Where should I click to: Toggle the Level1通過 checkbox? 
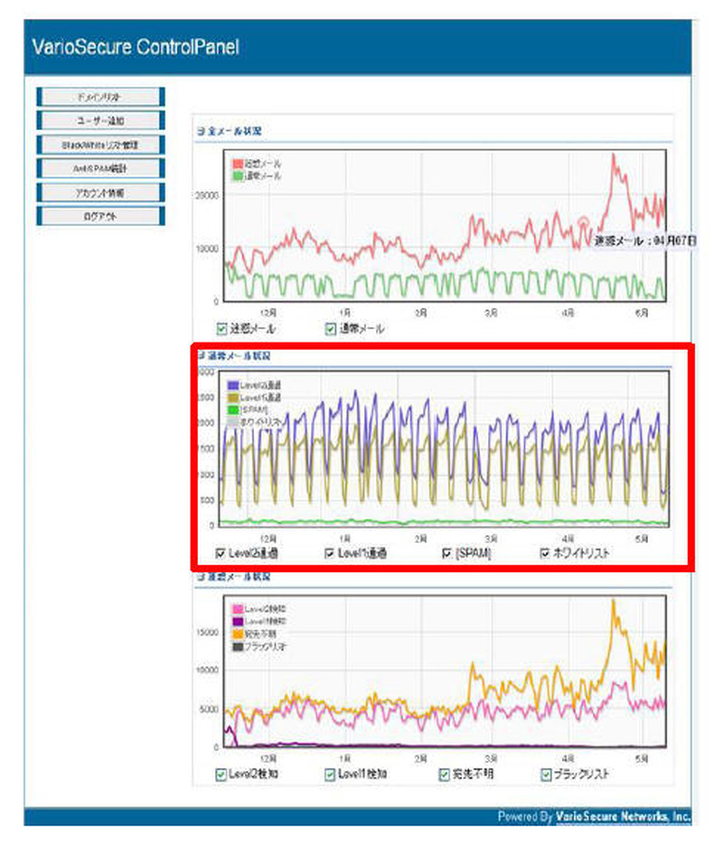[x=331, y=553]
